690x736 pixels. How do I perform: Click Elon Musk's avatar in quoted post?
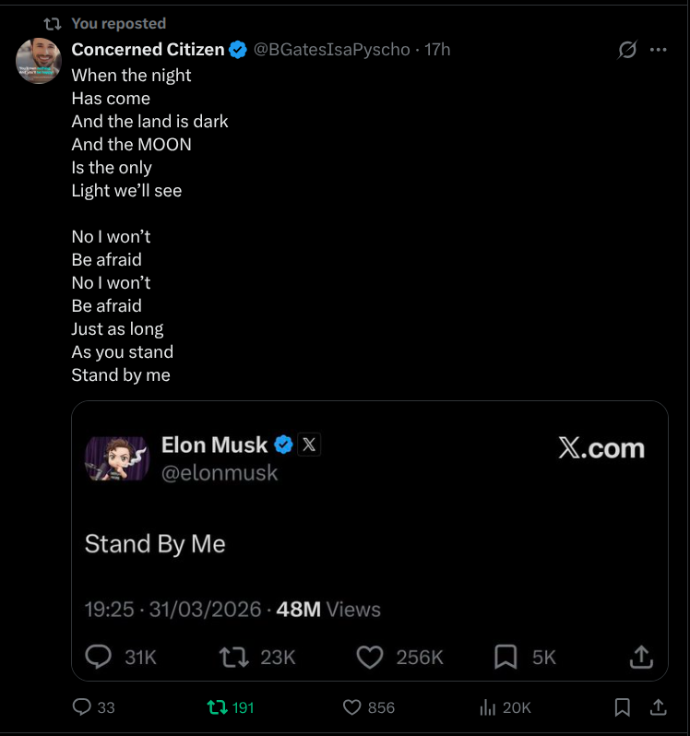point(117,458)
